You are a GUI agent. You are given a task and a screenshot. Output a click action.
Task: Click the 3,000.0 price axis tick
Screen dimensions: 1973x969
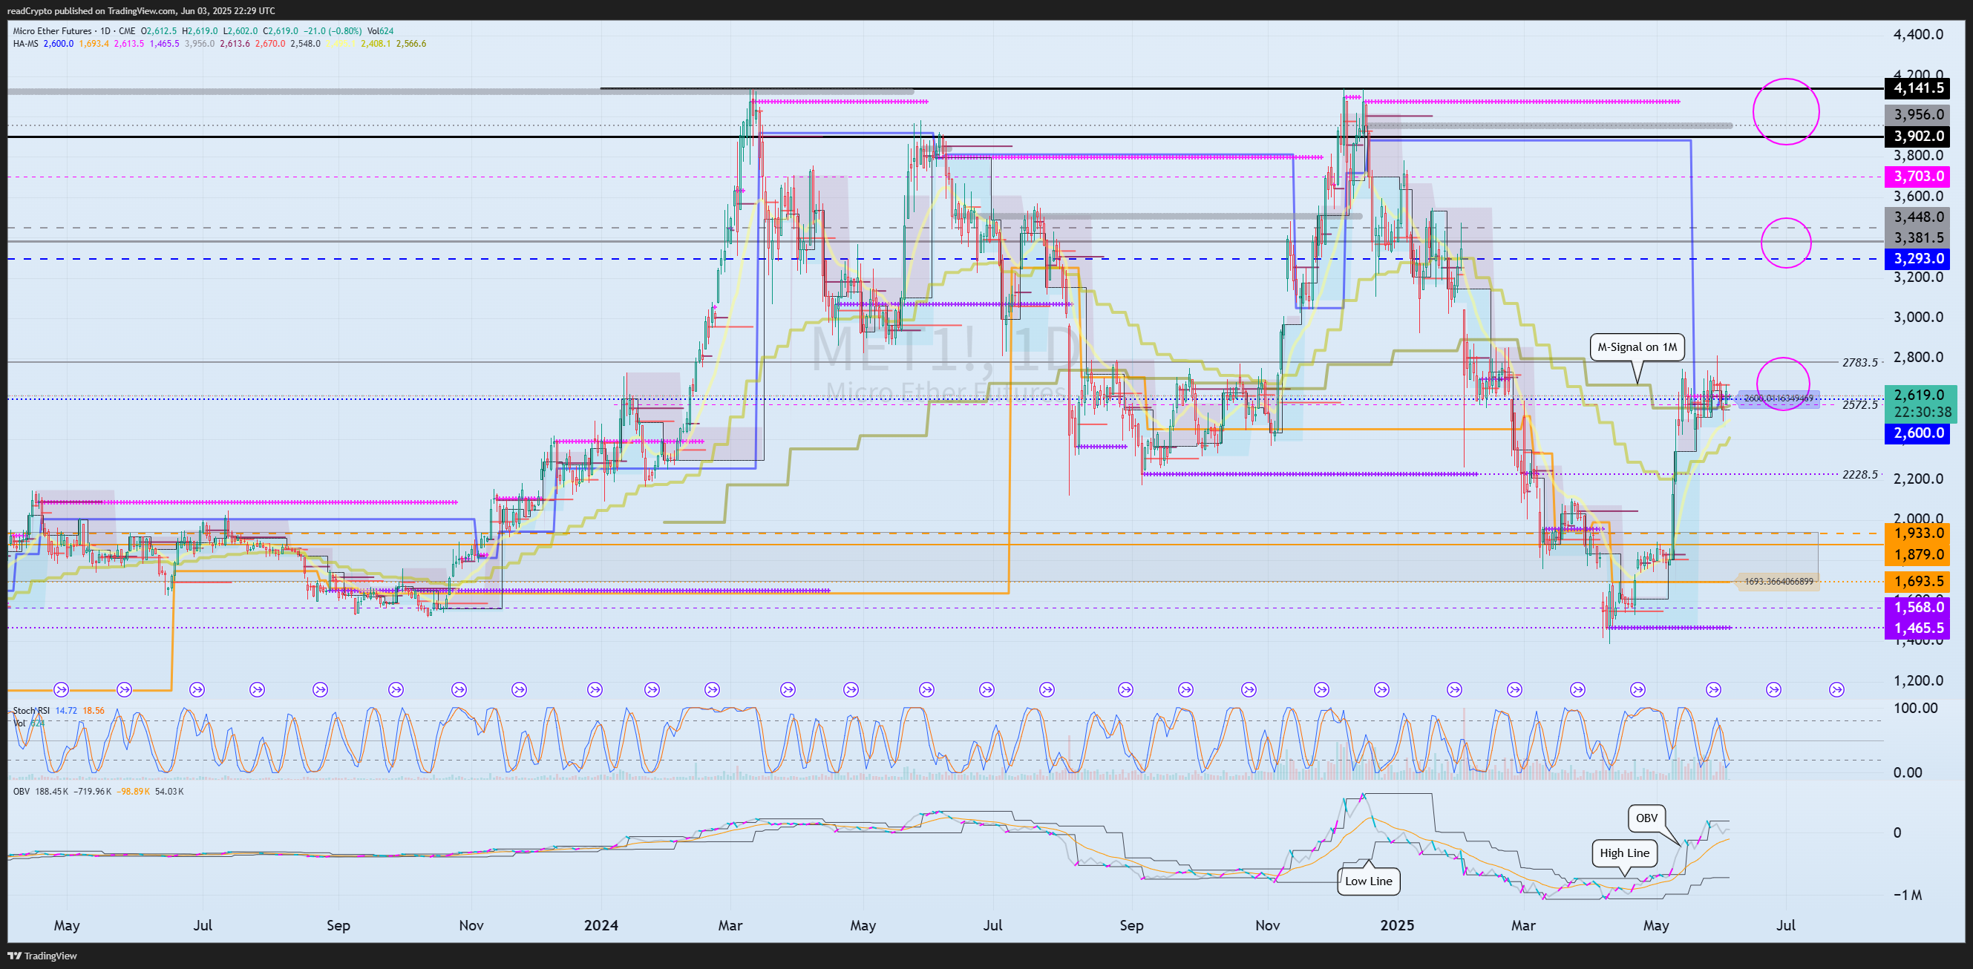1918,318
